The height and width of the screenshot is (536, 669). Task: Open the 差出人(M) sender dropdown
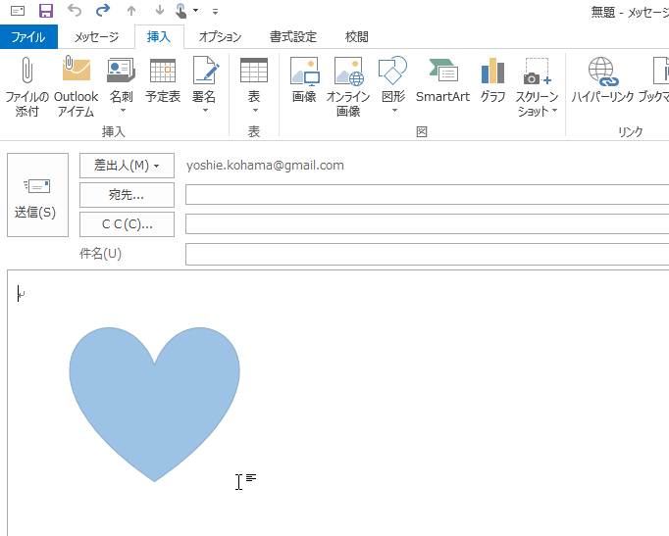127,166
